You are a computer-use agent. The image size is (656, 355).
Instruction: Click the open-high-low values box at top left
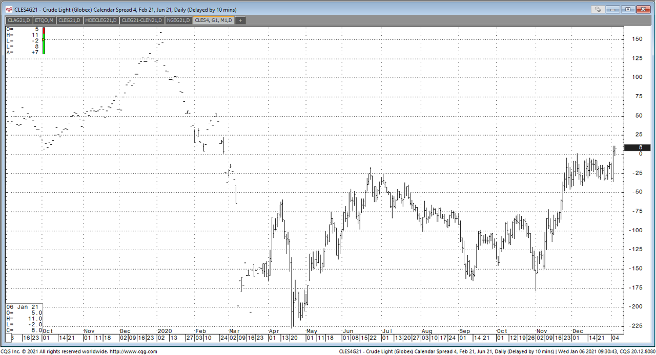tap(23, 40)
